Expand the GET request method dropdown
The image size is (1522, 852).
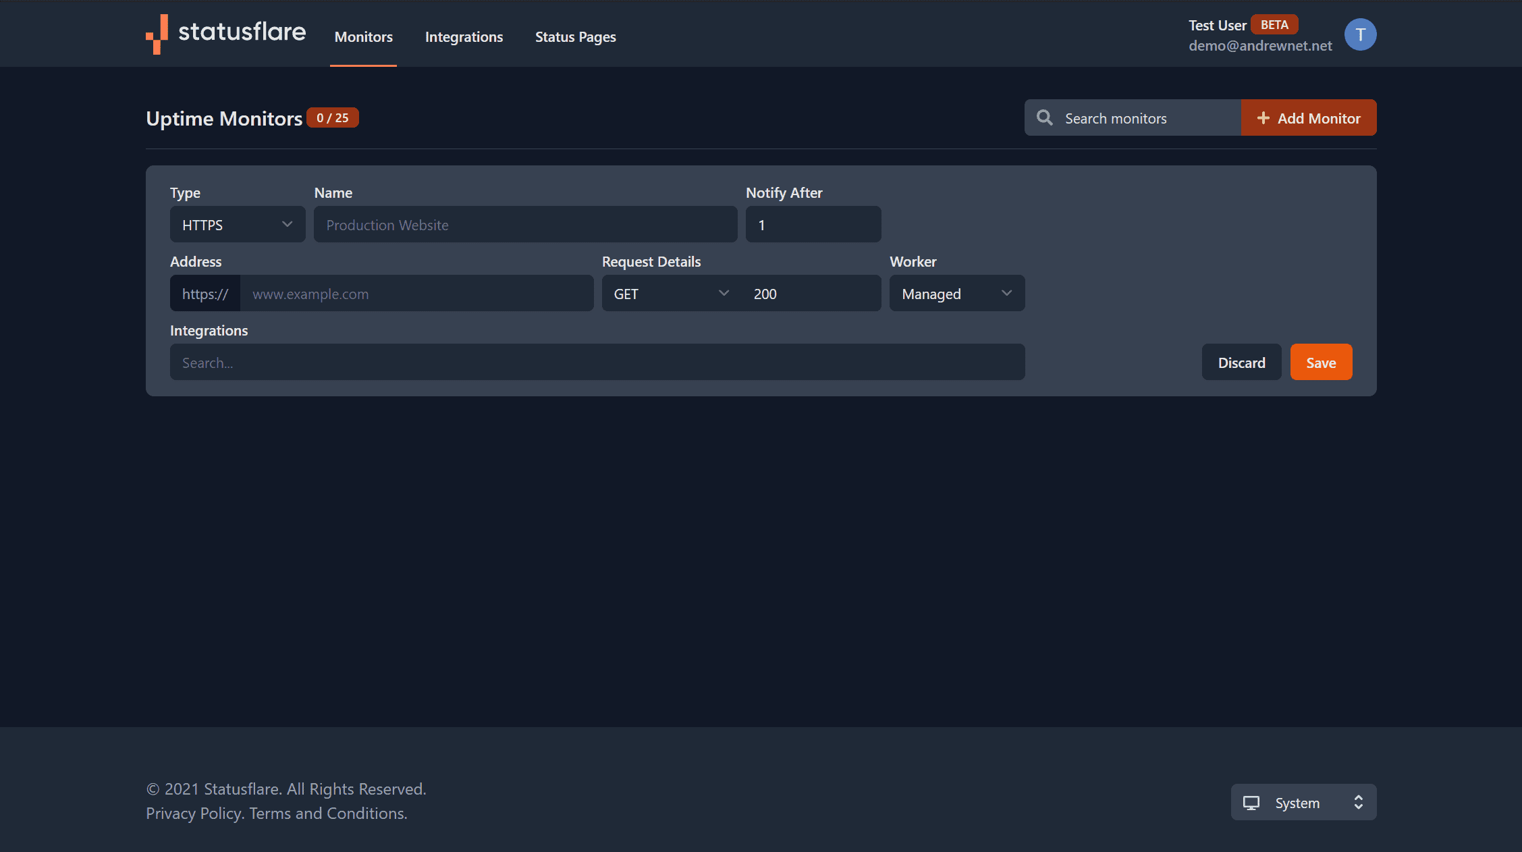coord(670,294)
